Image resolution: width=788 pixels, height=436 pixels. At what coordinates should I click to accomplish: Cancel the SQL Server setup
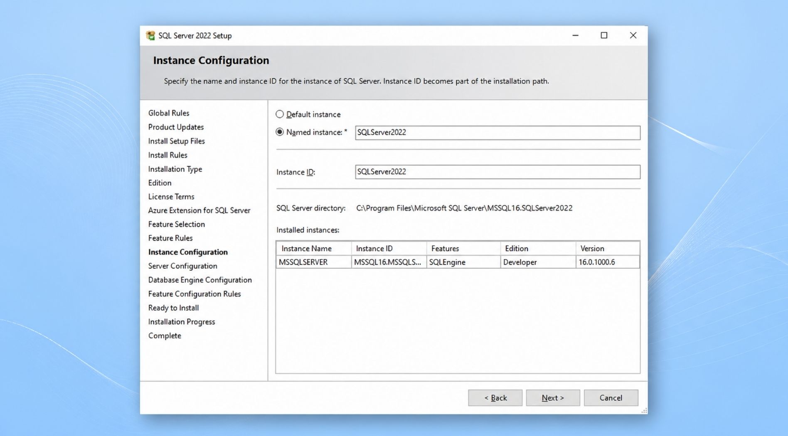click(611, 398)
